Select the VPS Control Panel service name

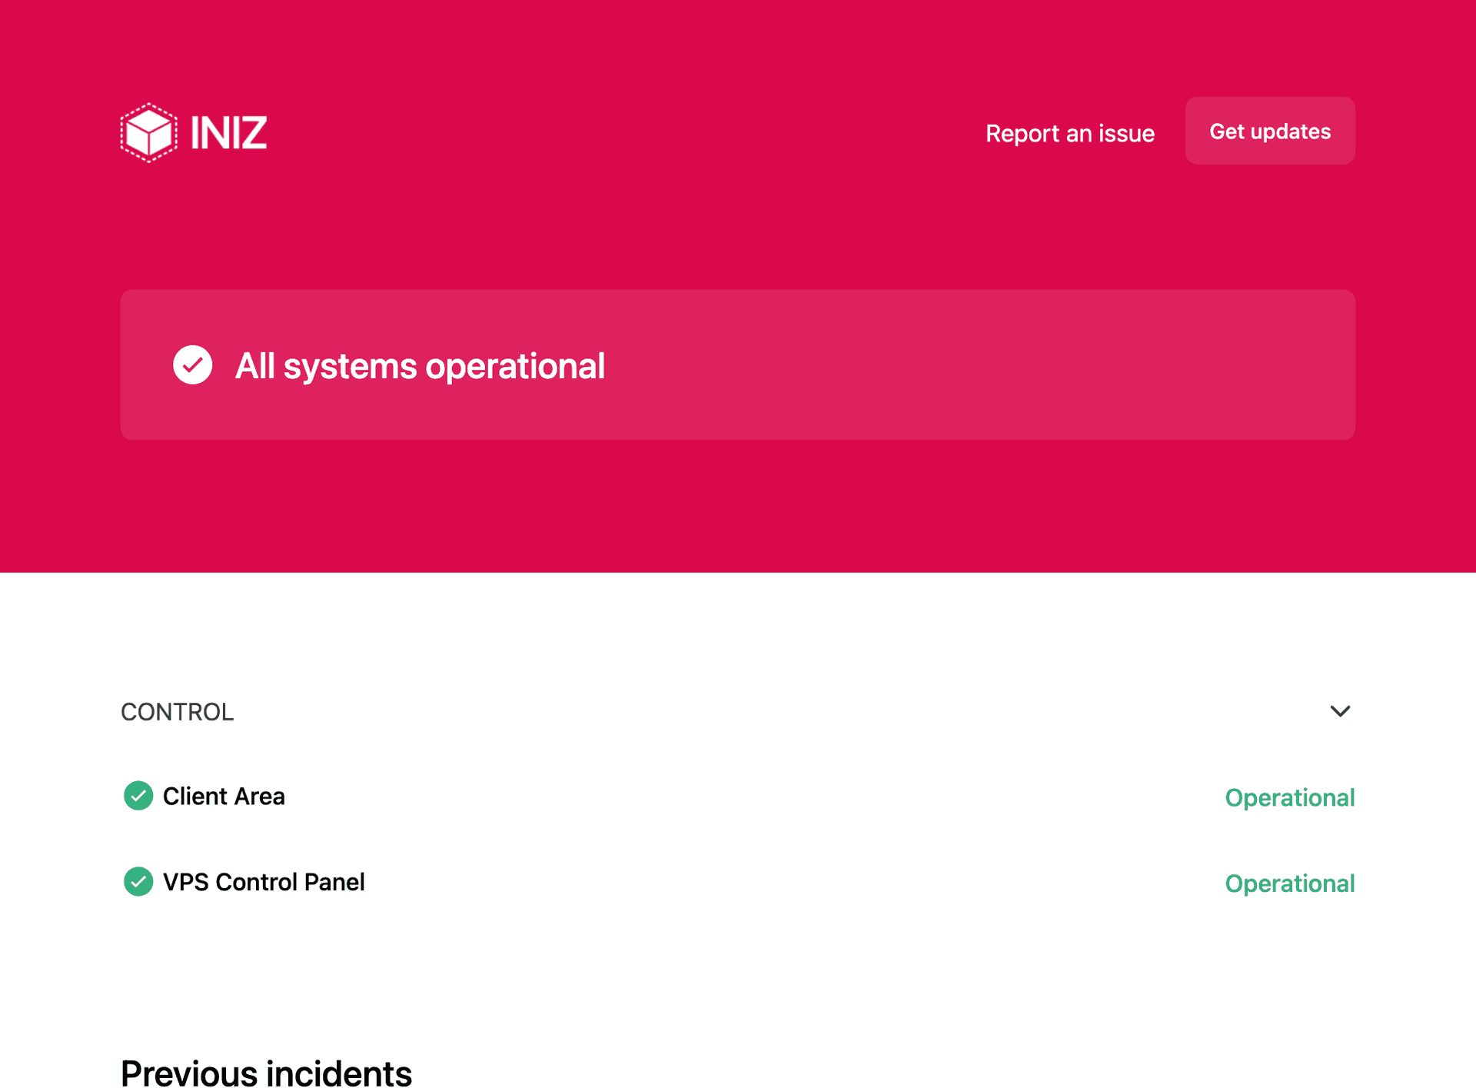click(x=264, y=882)
